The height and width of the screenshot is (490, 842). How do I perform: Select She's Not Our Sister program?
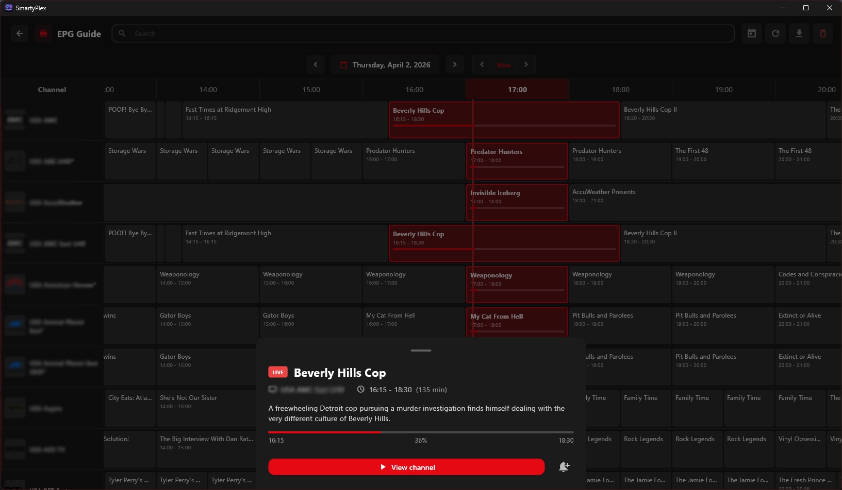[x=207, y=408]
